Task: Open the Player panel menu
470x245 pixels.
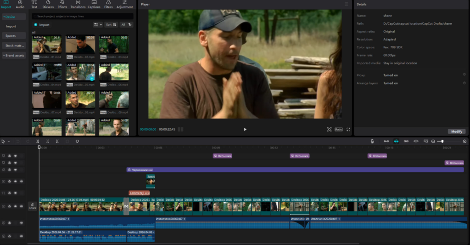Action: click(346, 4)
